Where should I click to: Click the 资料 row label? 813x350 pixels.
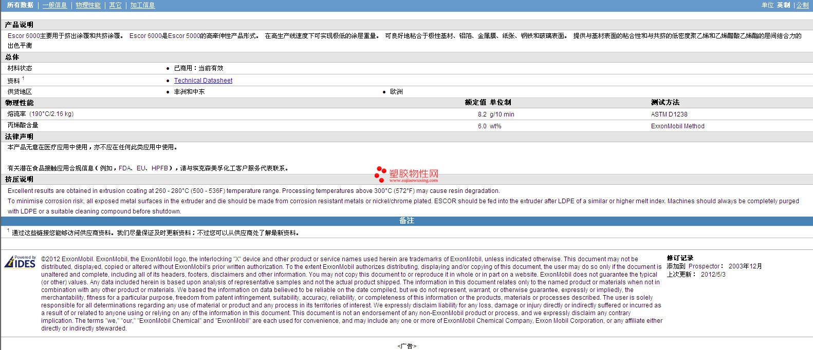tap(14, 81)
